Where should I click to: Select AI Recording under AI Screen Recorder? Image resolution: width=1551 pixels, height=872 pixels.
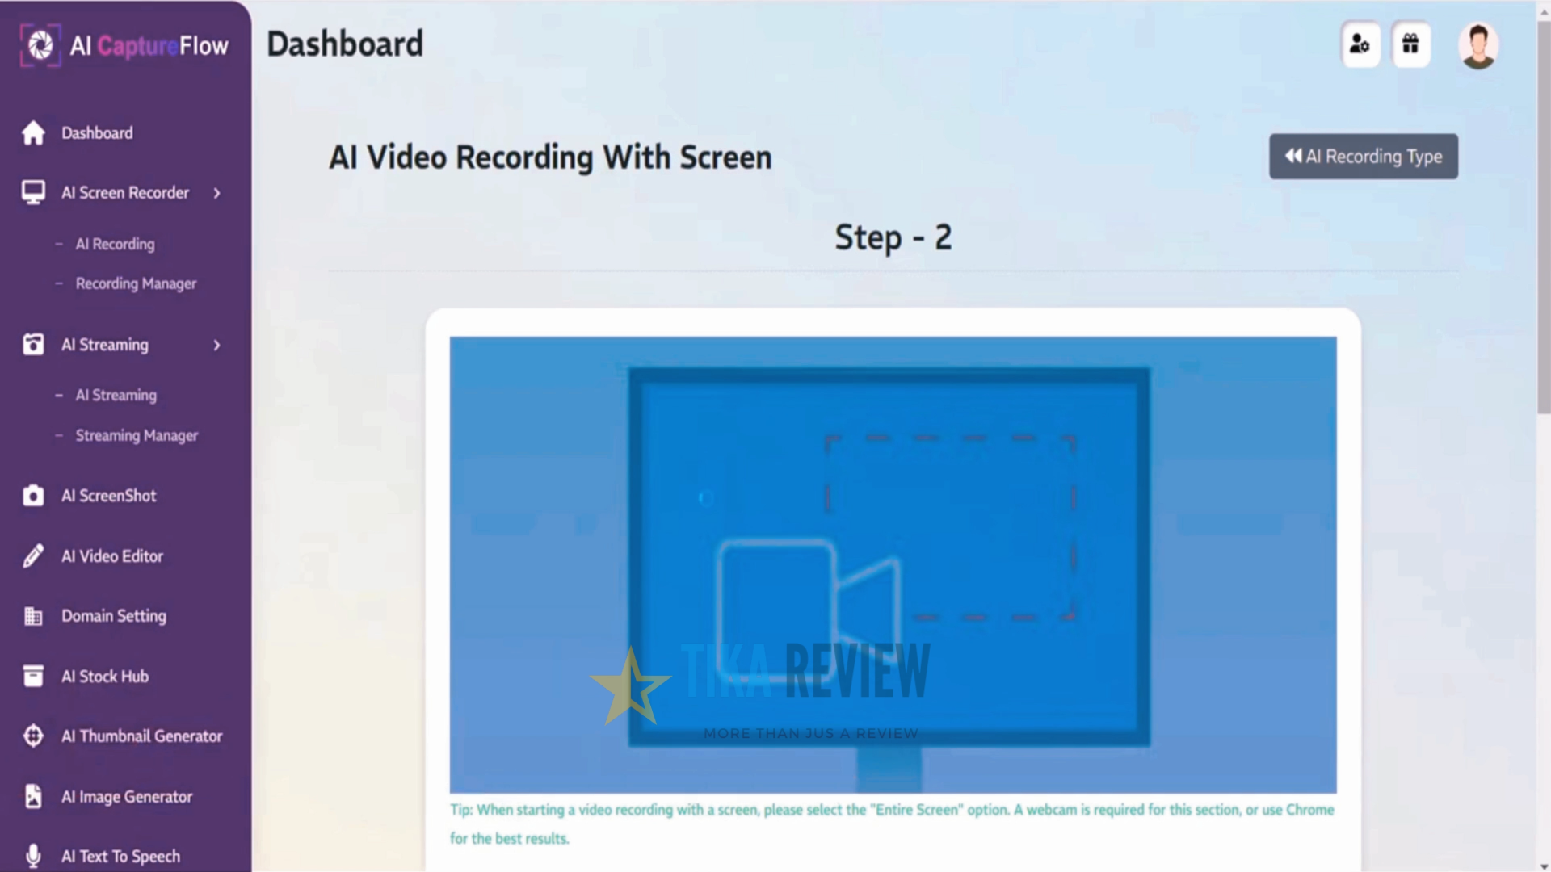point(115,244)
